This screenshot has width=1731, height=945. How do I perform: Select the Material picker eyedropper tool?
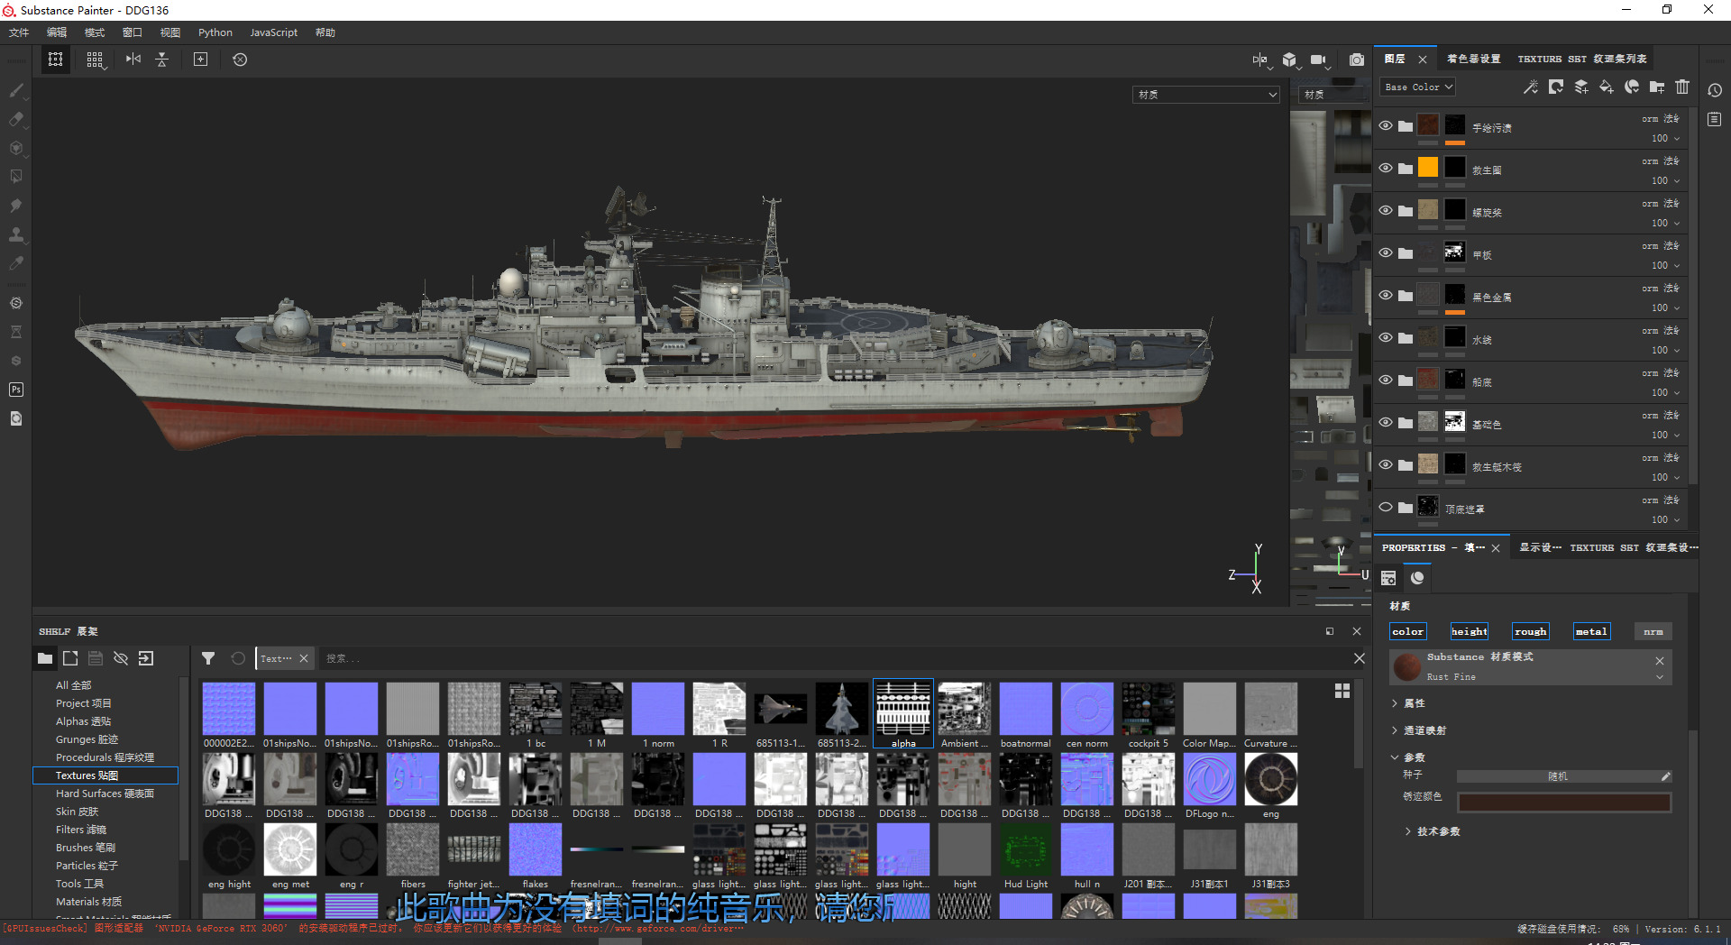tap(16, 263)
